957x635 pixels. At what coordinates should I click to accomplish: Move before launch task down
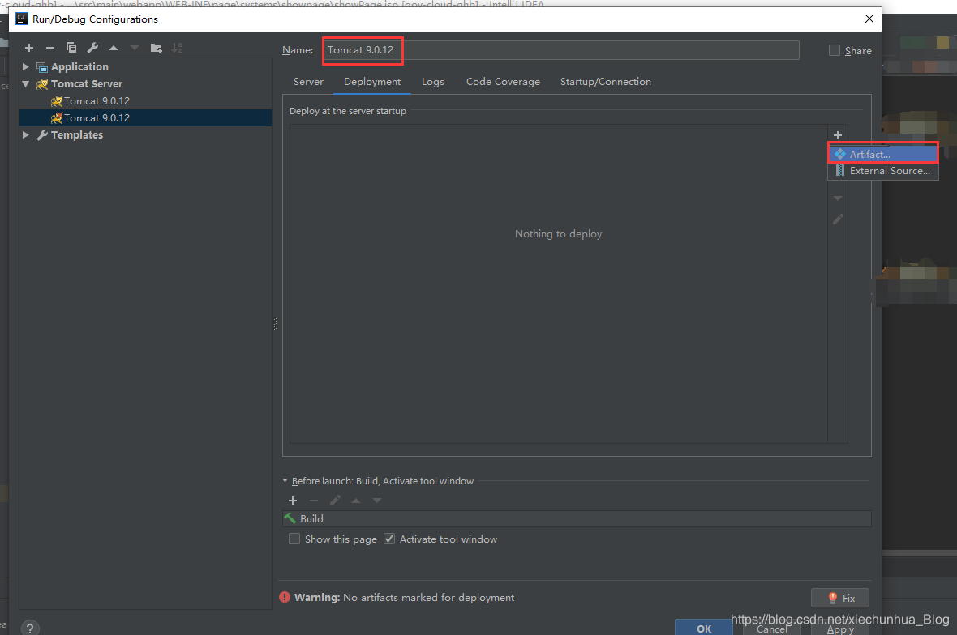(x=377, y=501)
